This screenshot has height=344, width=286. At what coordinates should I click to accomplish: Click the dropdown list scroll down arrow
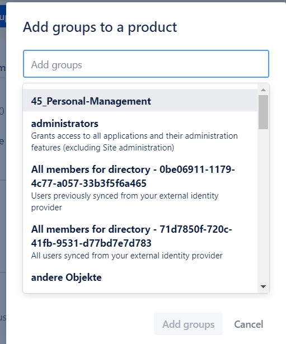pyautogui.click(x=263, y=286)
